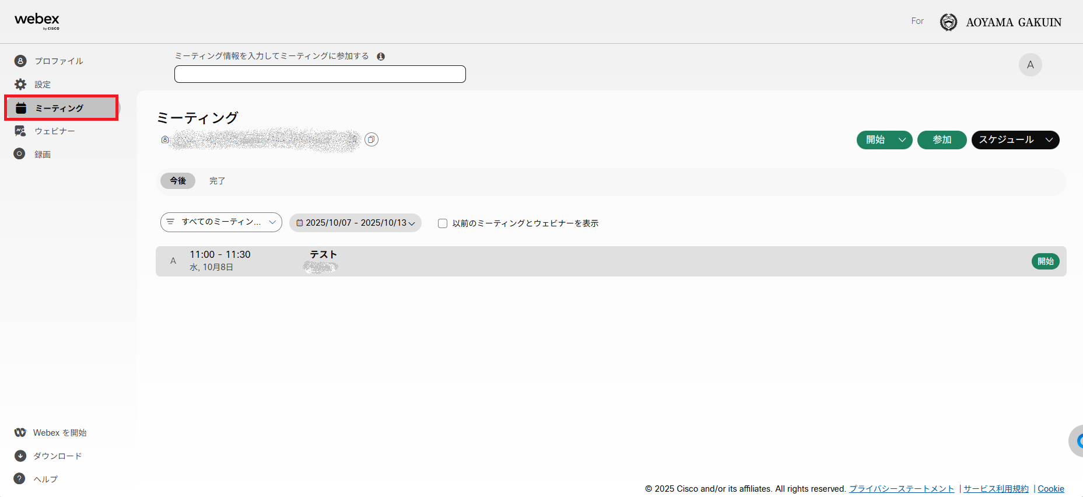The height and width of the screenshot is (497, 1083).
Task: Open the date range 2025/10/07 - 2025/10/13 picker
Action: pos(355,223)
